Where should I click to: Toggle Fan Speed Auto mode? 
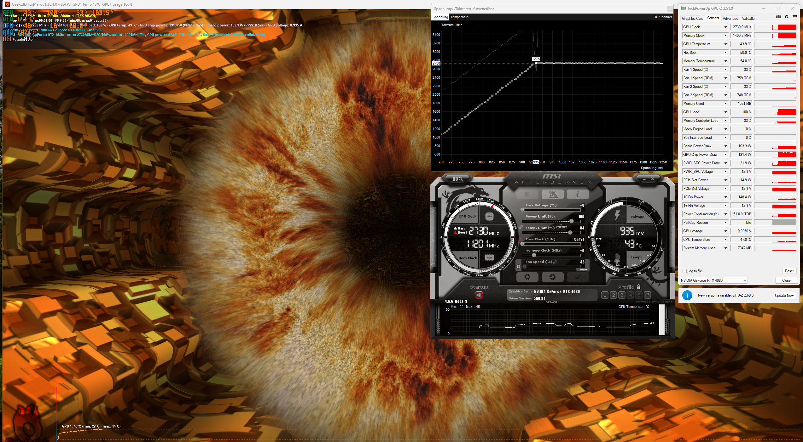(x=583, y=269)
